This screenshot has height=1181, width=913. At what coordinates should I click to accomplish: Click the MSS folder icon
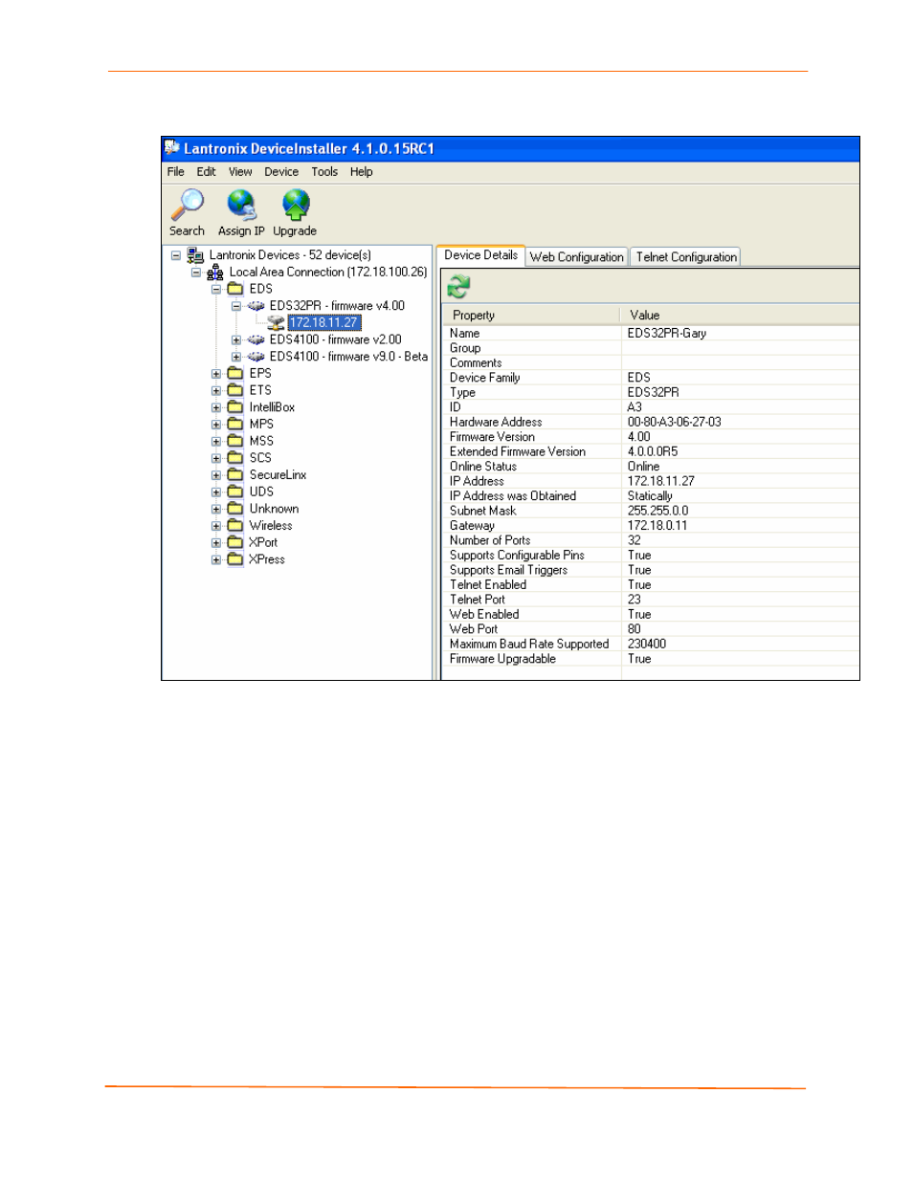pyautogui.click(x=235, y=441)
